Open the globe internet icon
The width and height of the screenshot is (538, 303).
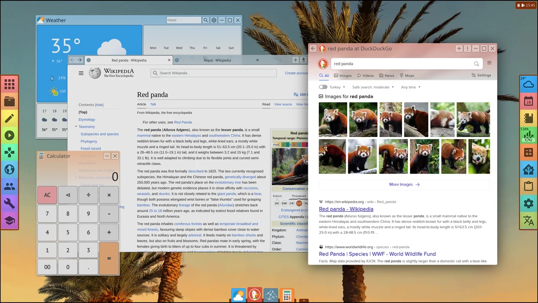pyautogui.click(x=9, y=169)
